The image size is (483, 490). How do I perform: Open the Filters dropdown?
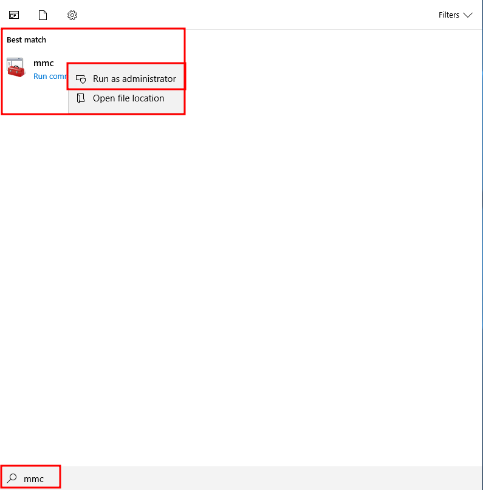point(455,15)
